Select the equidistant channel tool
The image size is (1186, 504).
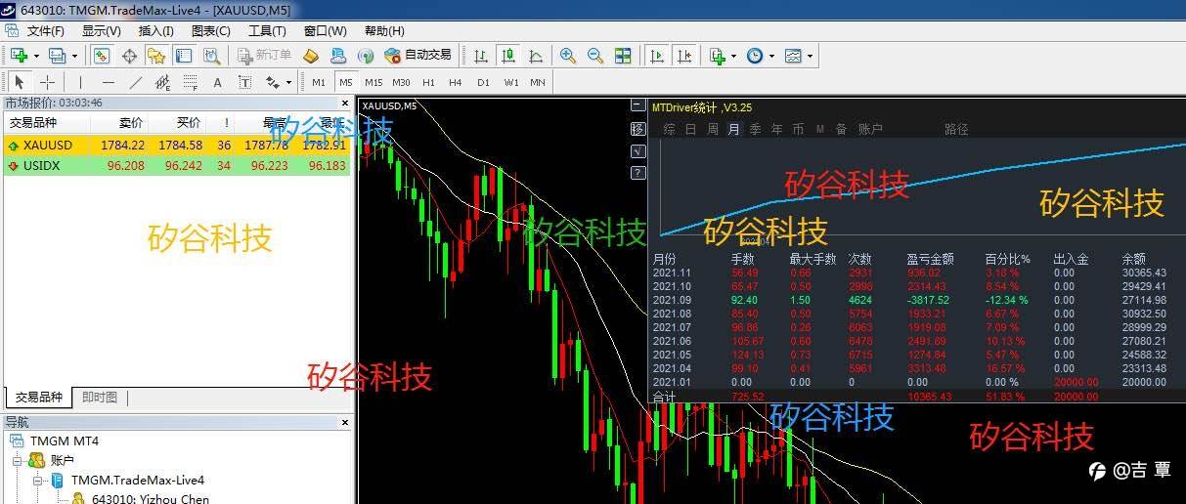(x=163, y=82)
